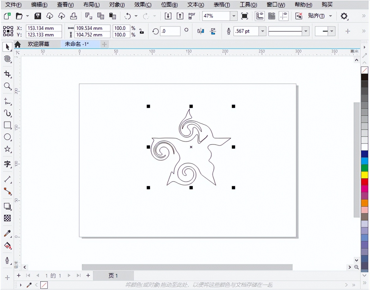The image size is (370, 290).
Task: Open the line style dropdown
Action: click(x=306, y=31)
